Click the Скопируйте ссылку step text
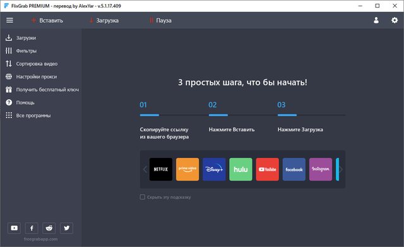The height and width of the screenshot is (247, 404). click(x=164, y=133)
